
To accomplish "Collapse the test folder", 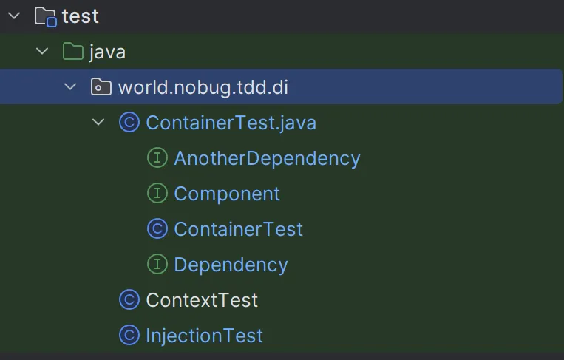I will click(x=14, y=16).
